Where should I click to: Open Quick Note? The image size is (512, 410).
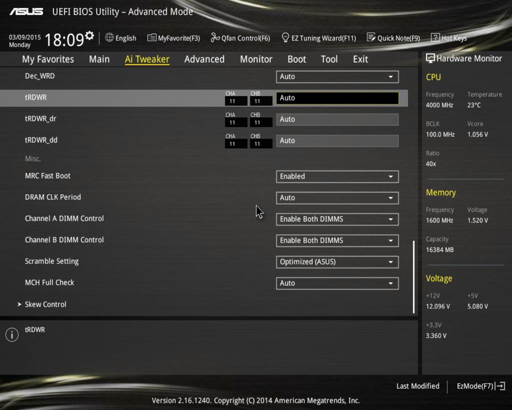[x=394, y=38]
